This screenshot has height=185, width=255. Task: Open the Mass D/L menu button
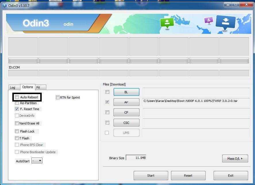pyautogui.click(x=235, y=159)
